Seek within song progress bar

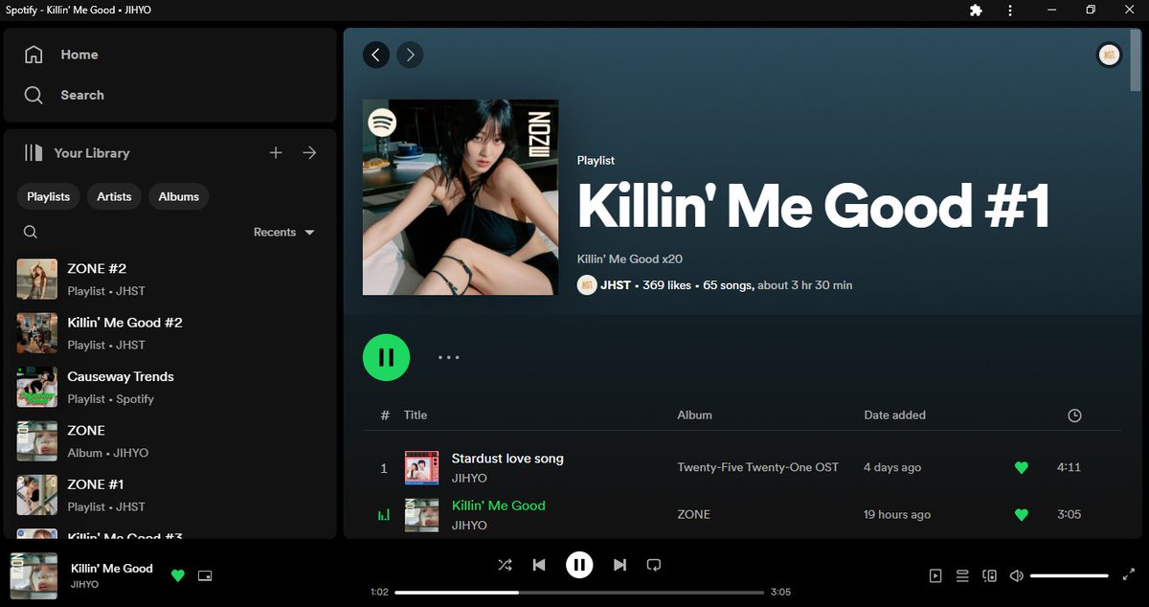point(579,593)
